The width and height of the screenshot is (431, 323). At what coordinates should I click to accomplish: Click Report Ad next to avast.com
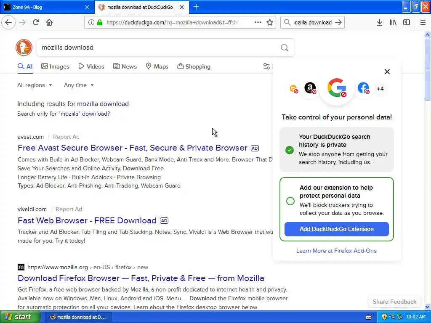pos(66,137)
